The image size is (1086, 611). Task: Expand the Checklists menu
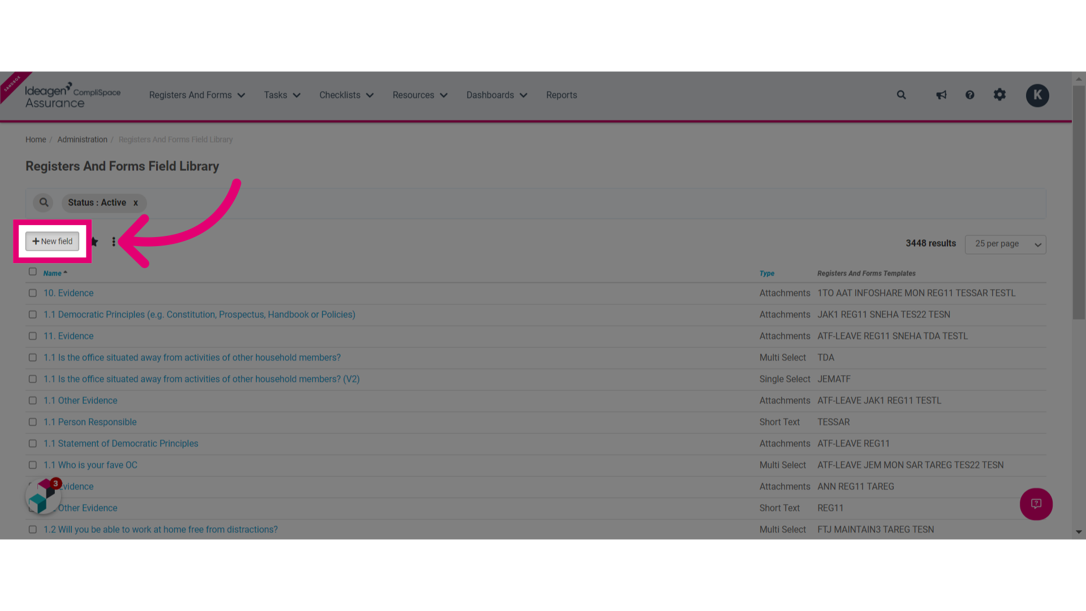click(x=346, y=95)
